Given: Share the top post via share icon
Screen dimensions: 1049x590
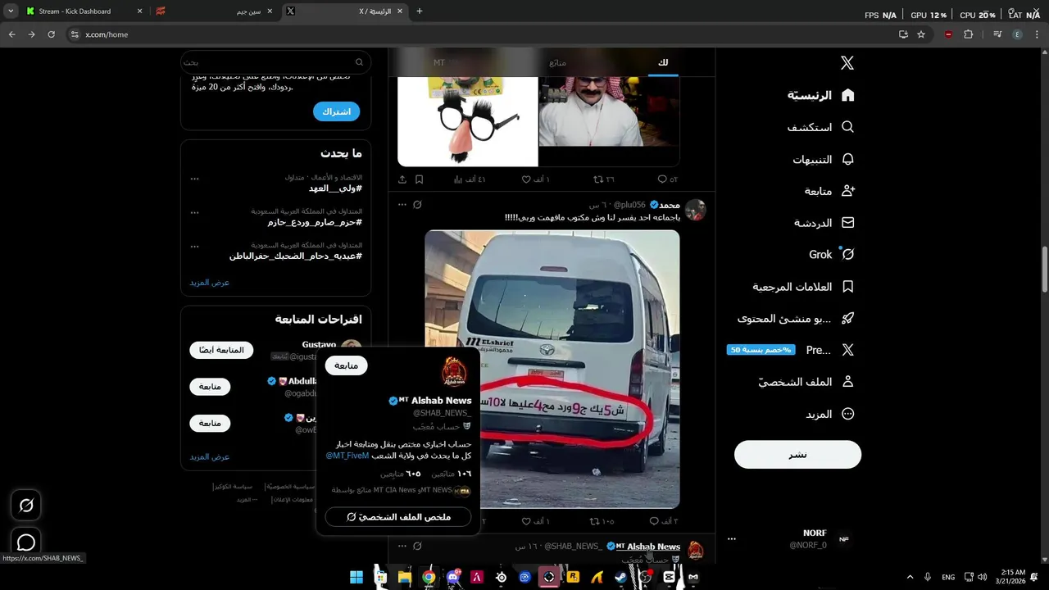Looking at the screenshot, I should 402,179.
